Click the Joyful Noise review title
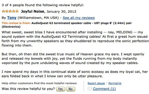149x94 pixels. coord(32,11)
